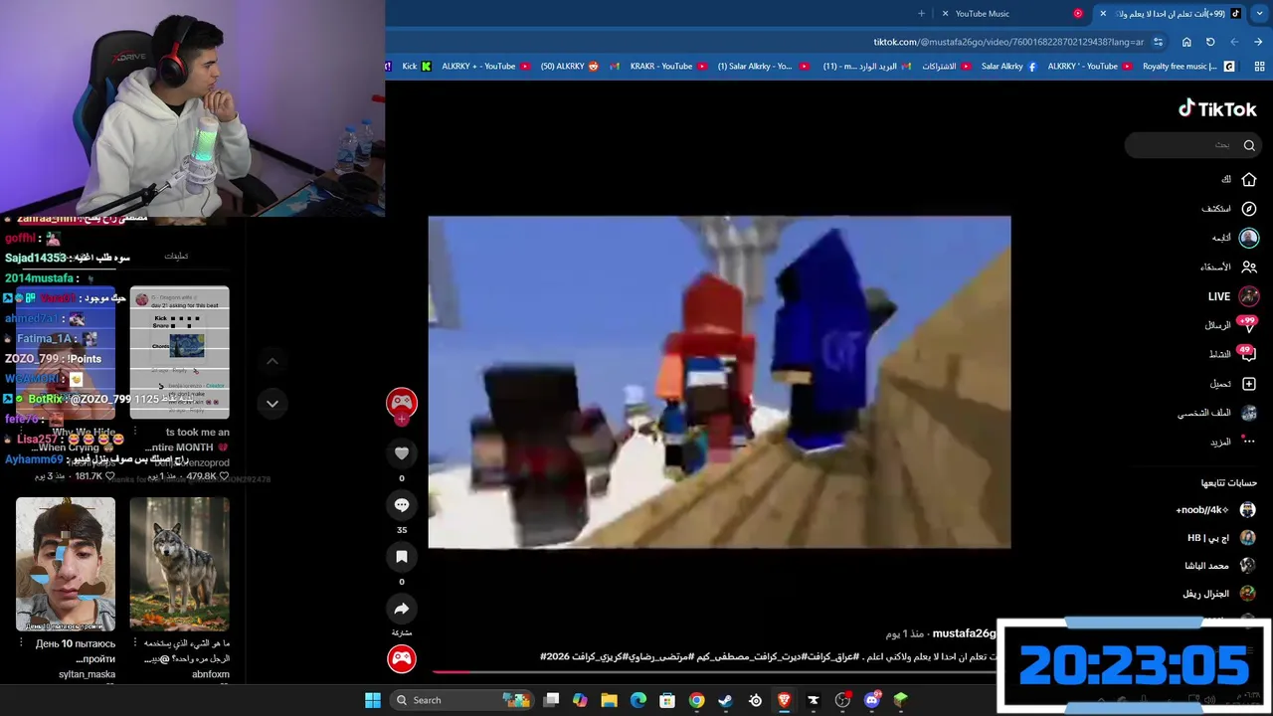
Task: Open the sylтan_maska face video thumbnail
Action: click(x=66, y=565)
